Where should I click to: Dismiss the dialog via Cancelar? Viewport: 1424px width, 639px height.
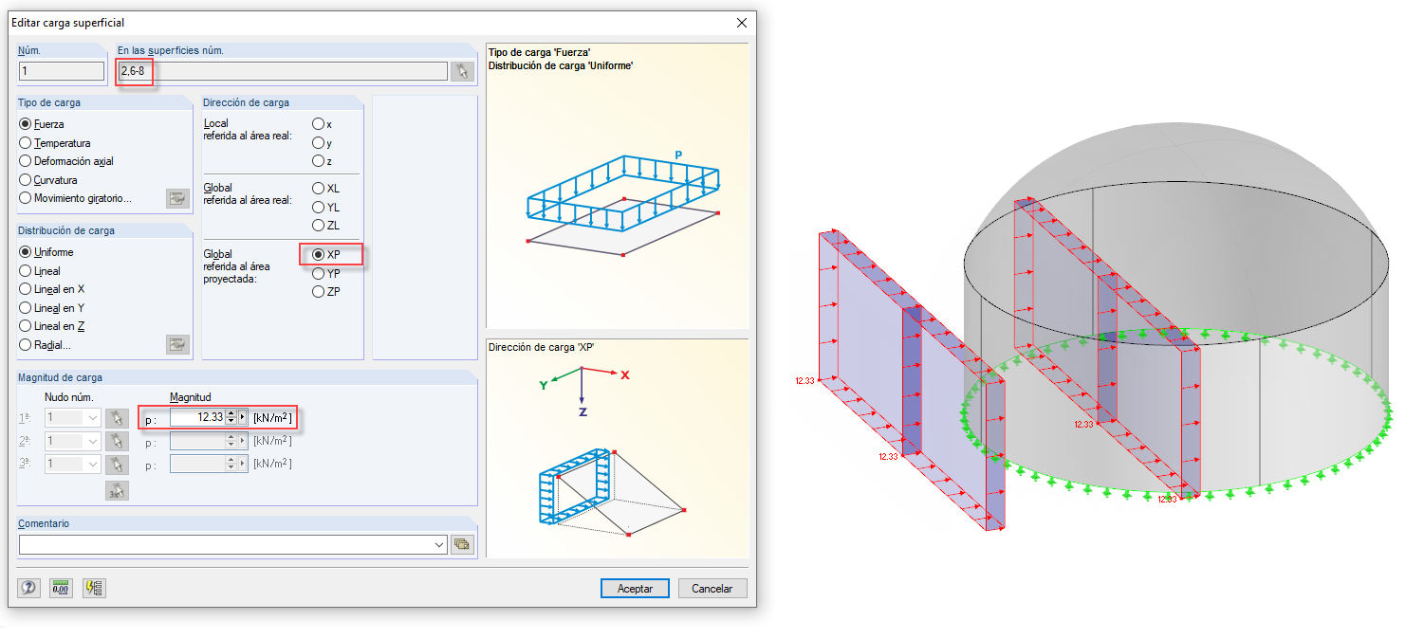[x=712, y=588]
